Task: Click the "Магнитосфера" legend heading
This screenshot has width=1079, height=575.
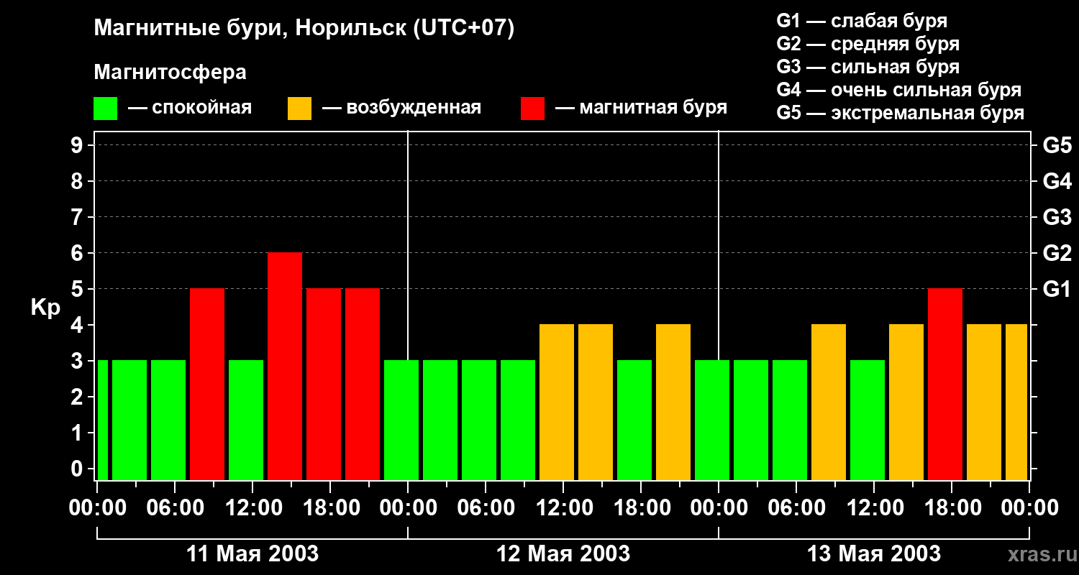Action: coord(170,73)
